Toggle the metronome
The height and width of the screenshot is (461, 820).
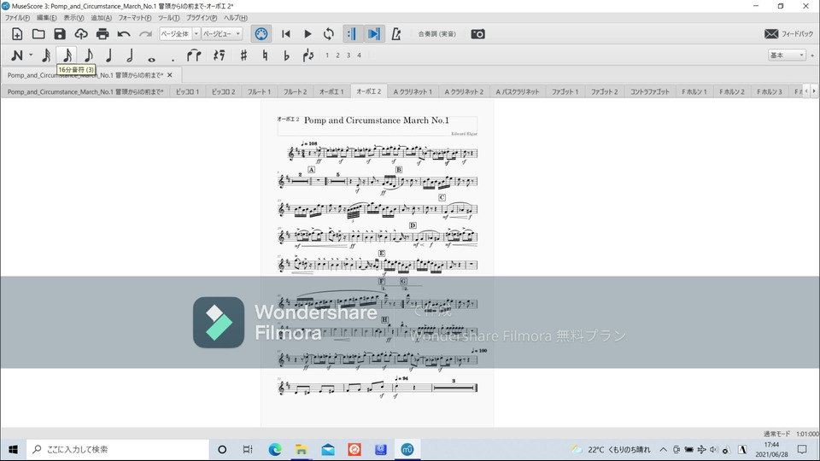click(x=395, y=34)
